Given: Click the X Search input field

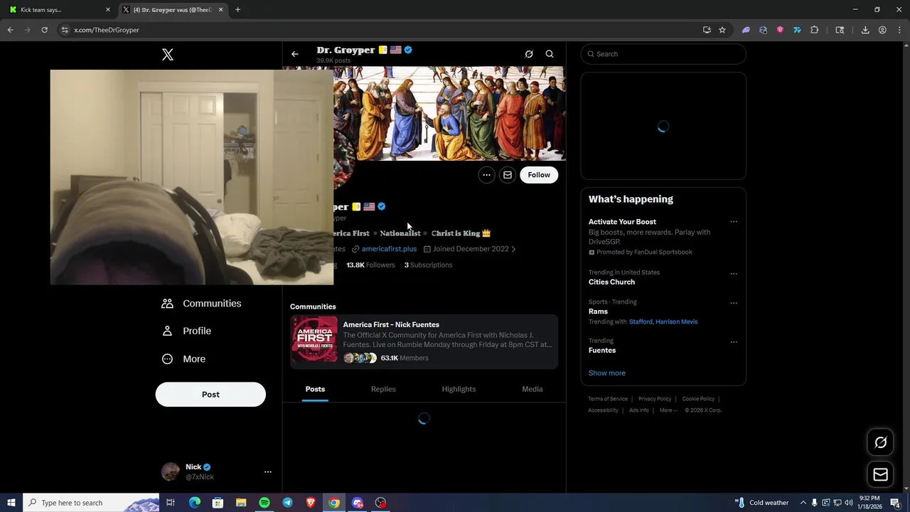Looking at the screenshot, I should [663, 54].
